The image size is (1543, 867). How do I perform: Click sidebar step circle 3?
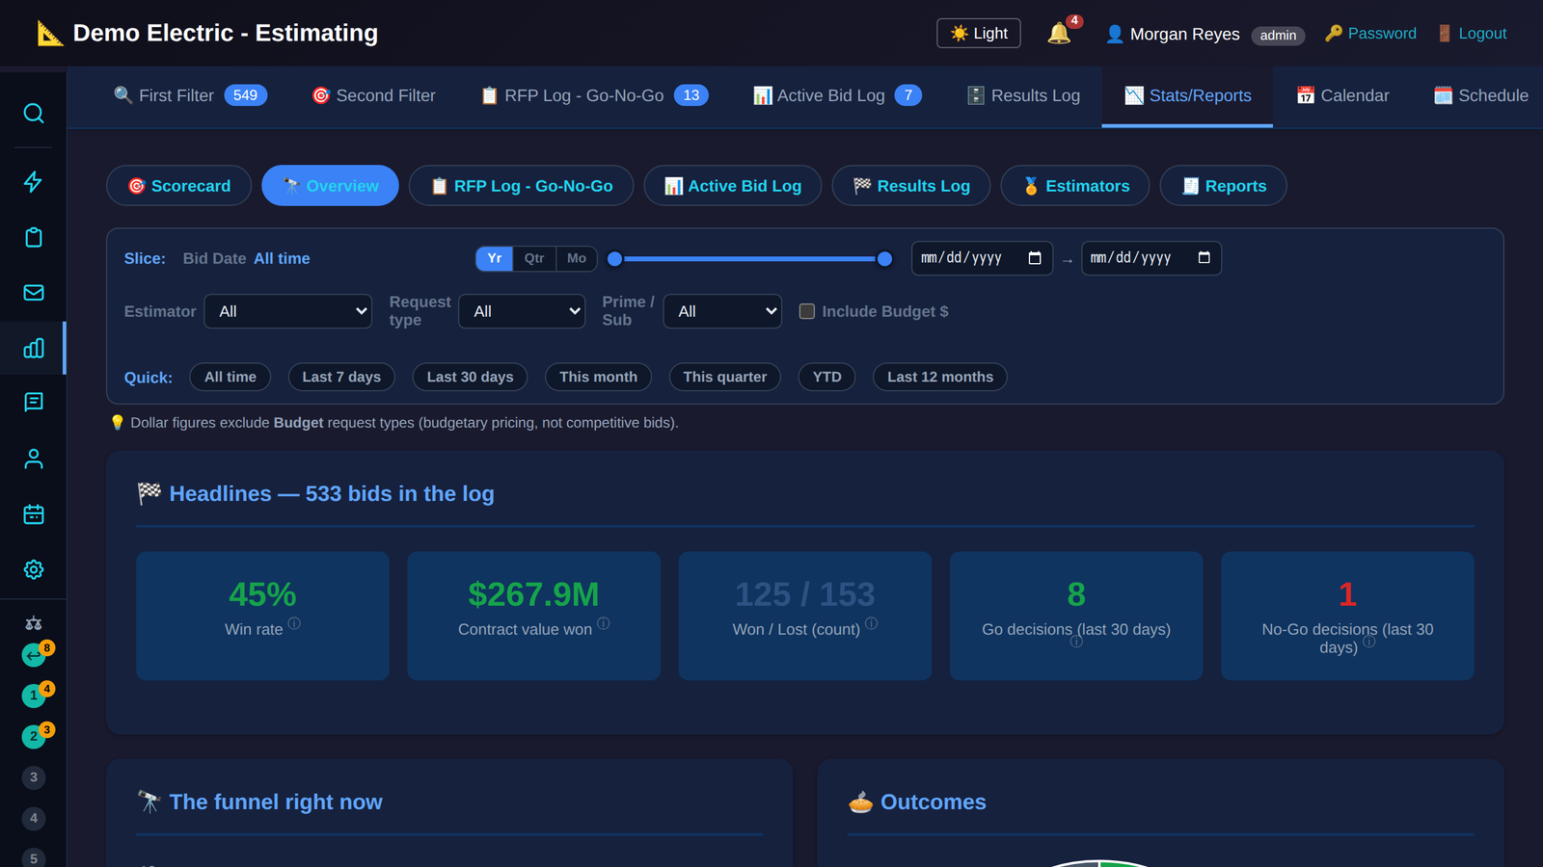pyautogui.click(x=34, y=777)
